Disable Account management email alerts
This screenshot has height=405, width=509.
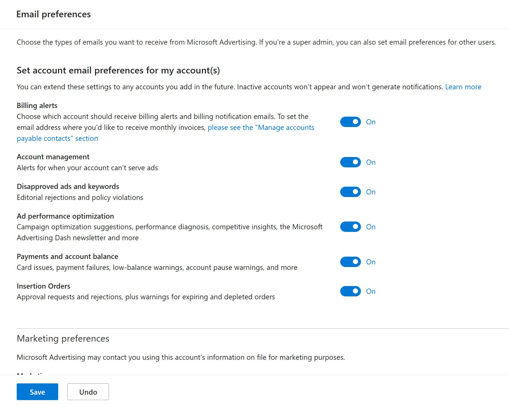[350, 162]
